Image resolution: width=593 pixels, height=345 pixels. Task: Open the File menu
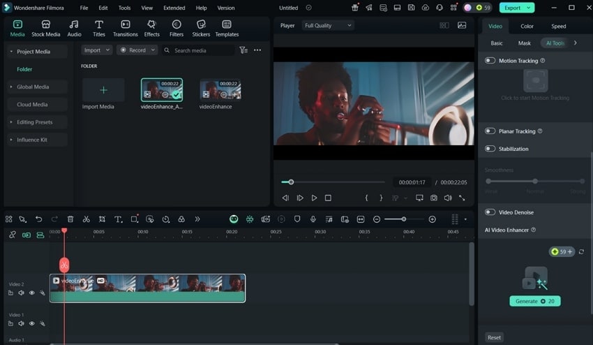(x=84, y=8)
